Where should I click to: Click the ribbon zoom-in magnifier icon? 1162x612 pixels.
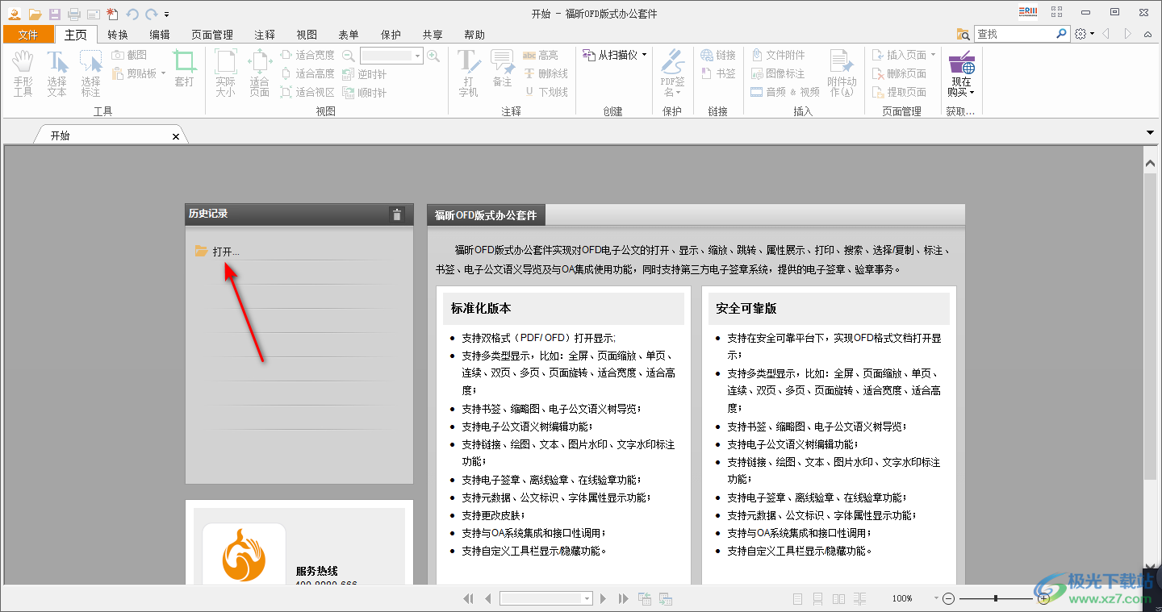tap(433, 56)
